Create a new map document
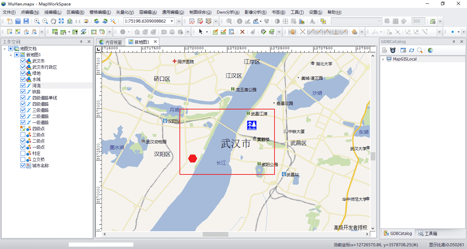This screenshot has height=249, width=467. [x=10, y=21]
